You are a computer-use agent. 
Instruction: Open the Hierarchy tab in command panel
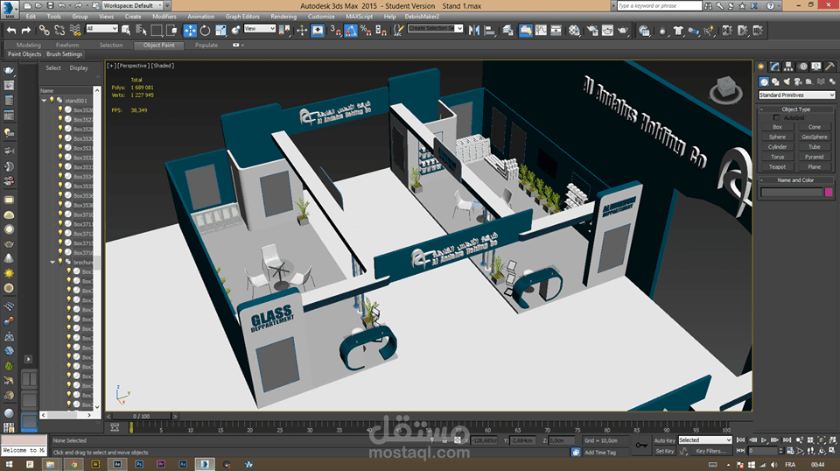click(x=788, y=67)
